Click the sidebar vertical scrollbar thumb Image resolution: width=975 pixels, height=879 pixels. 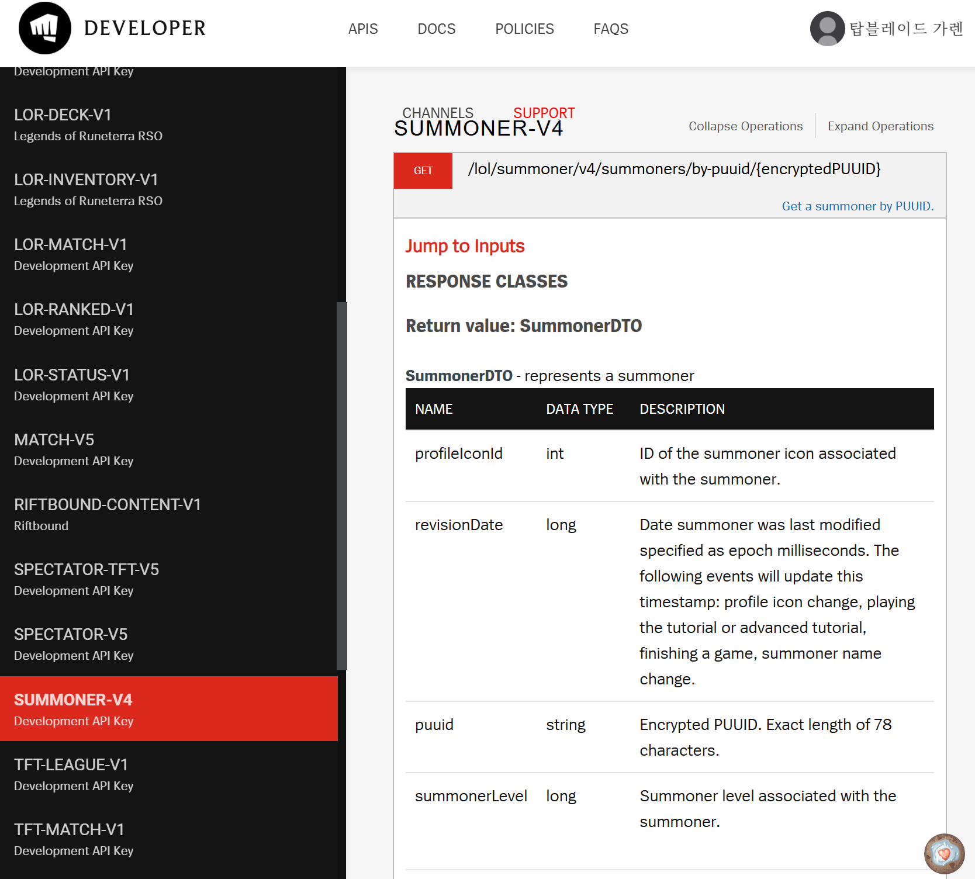tap(341, 485)
